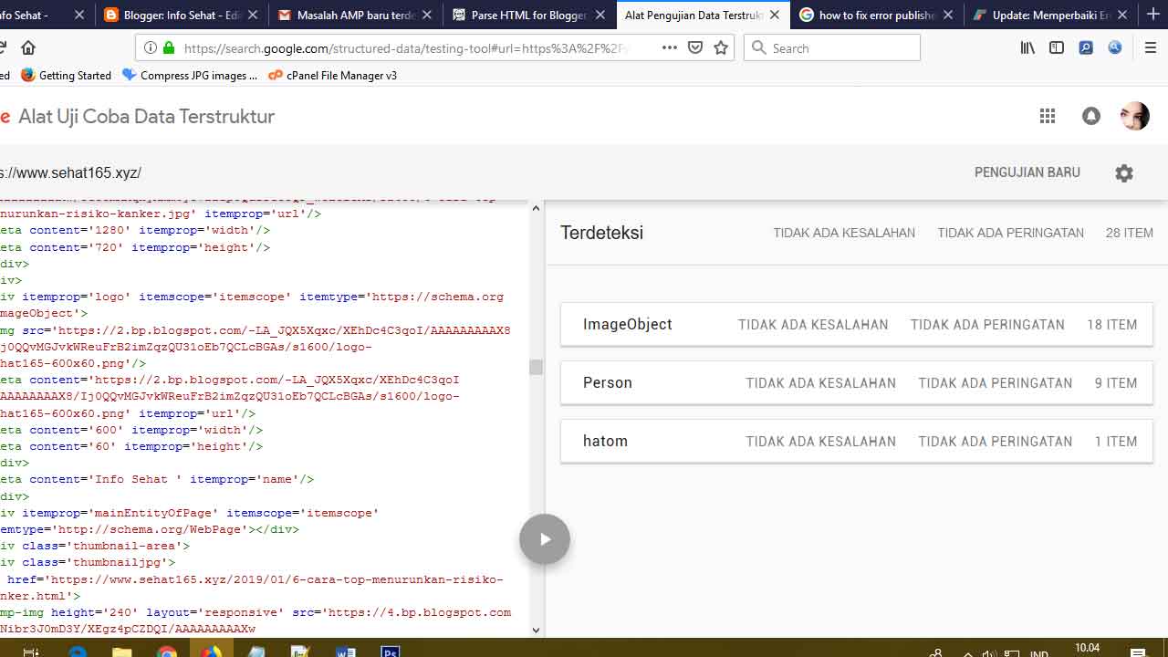Open File Explorer folder in taskbar
Image resolution: width=1168 pixels, height=657 pixels.
coord(121,650)
